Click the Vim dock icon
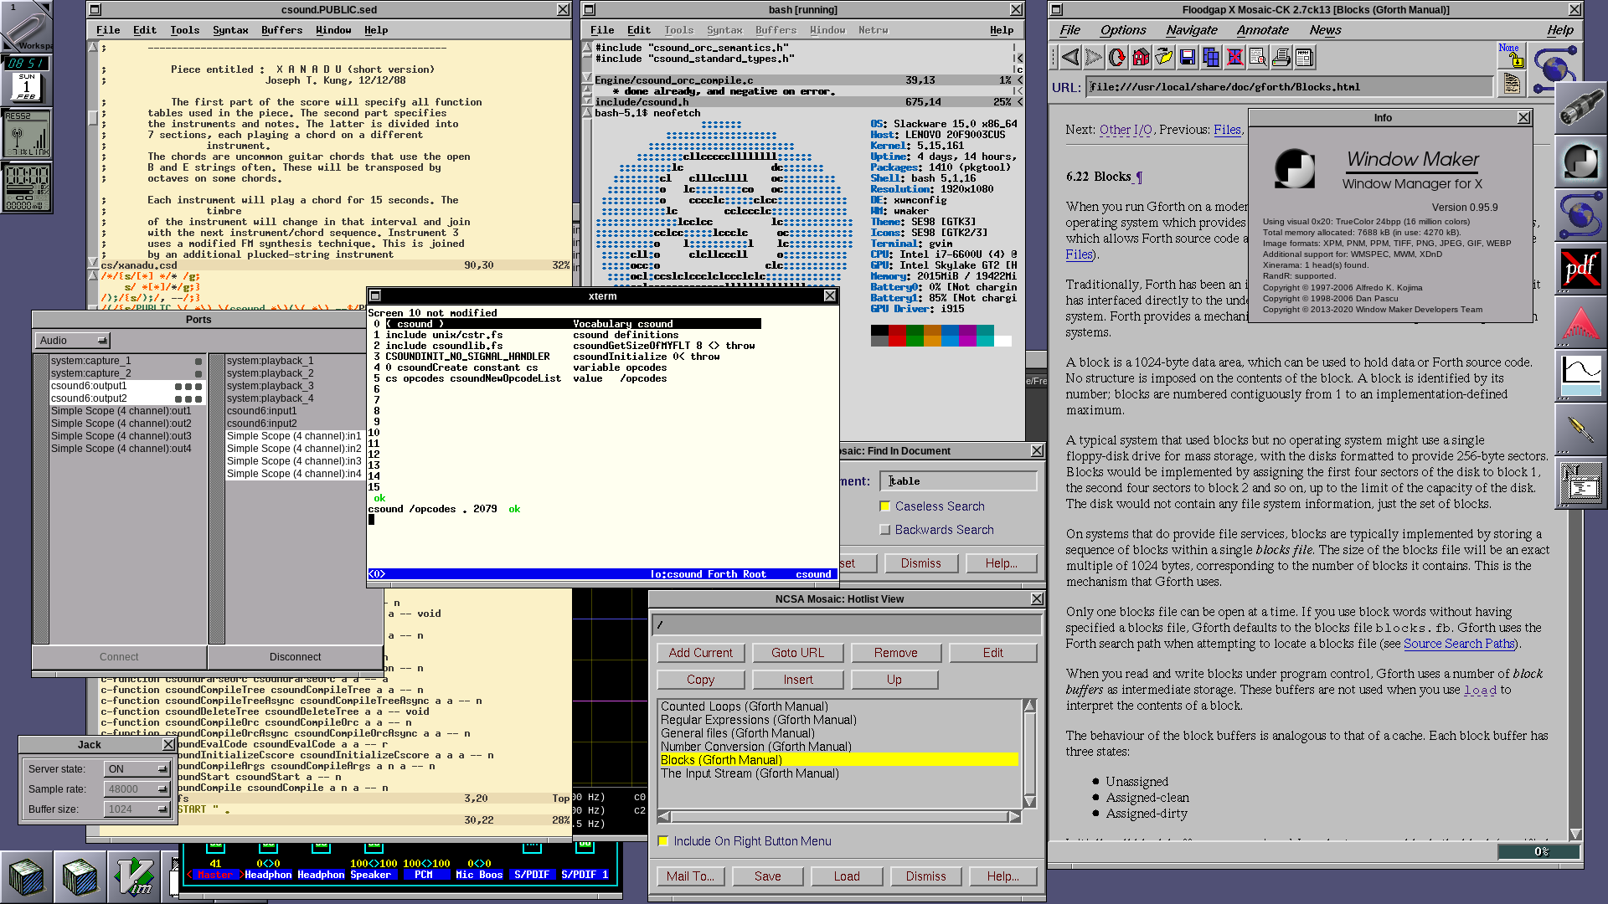 point(133,876)
